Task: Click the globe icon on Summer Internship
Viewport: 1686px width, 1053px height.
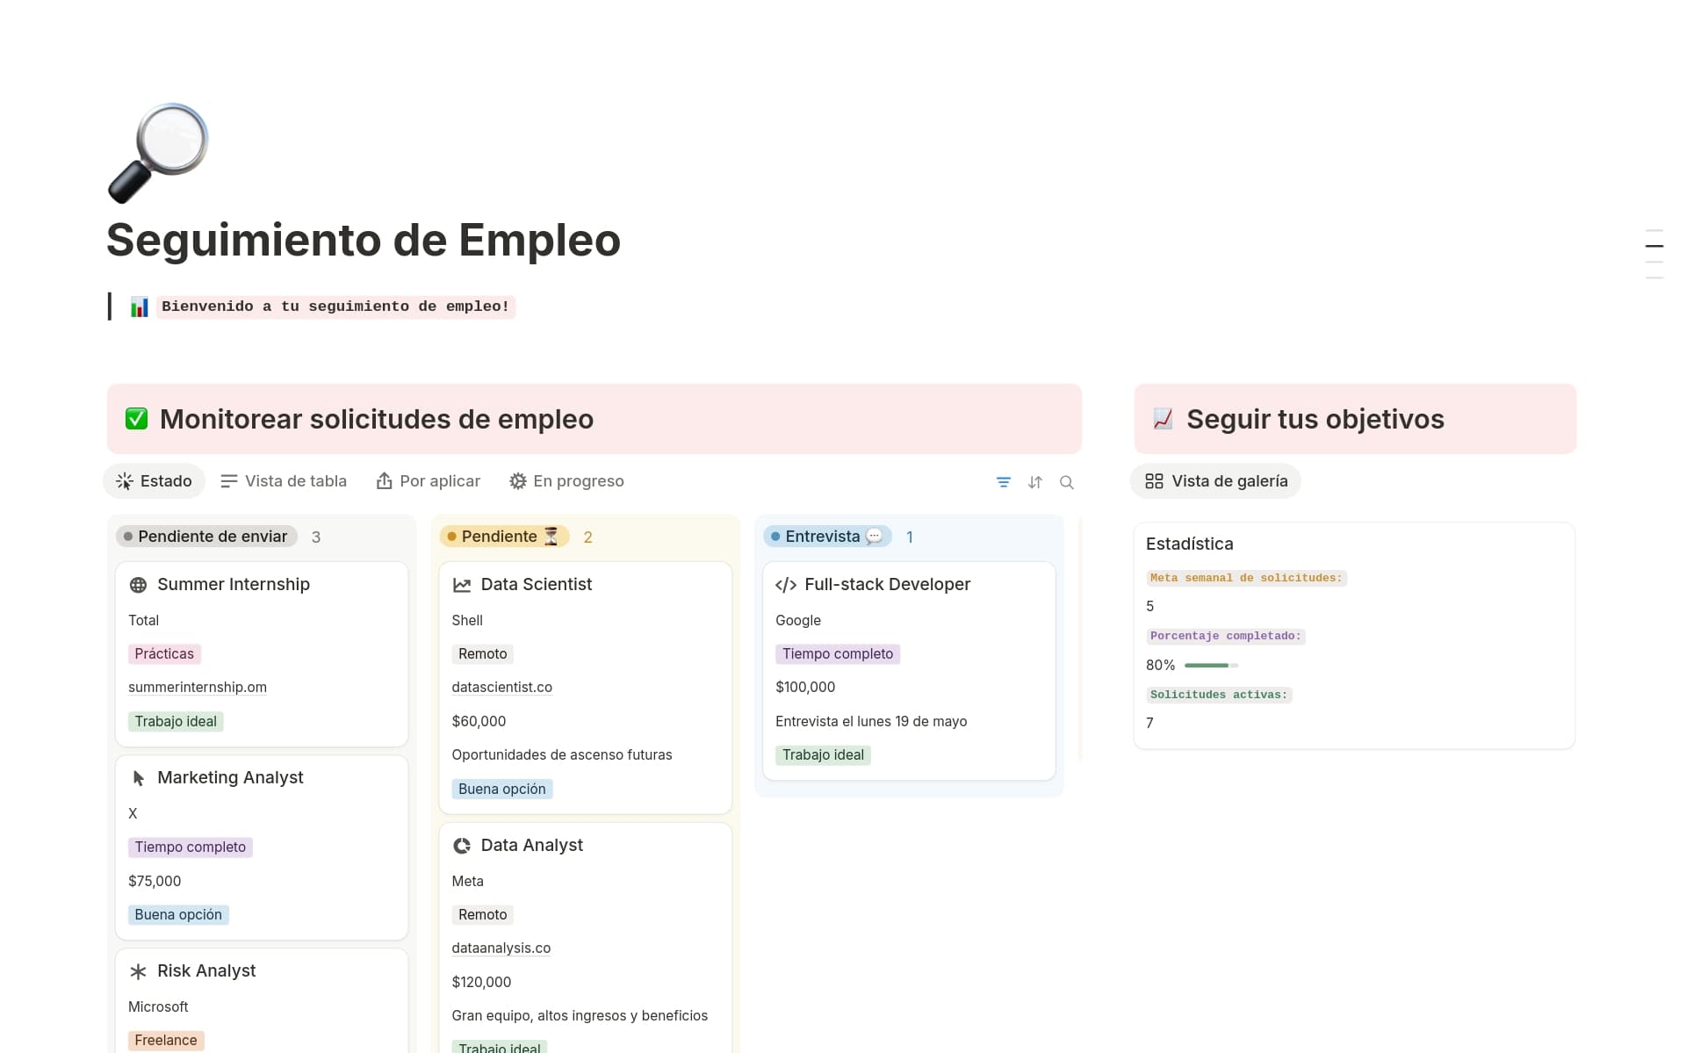Action: pos(138,585)
